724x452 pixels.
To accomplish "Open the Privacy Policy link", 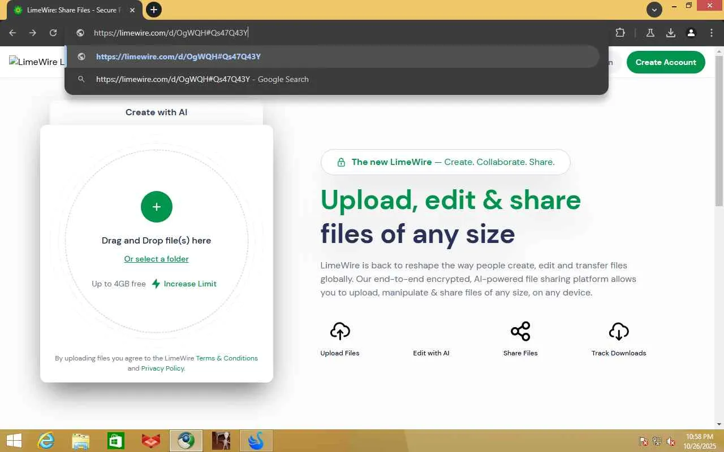I will tap(163, 368).
